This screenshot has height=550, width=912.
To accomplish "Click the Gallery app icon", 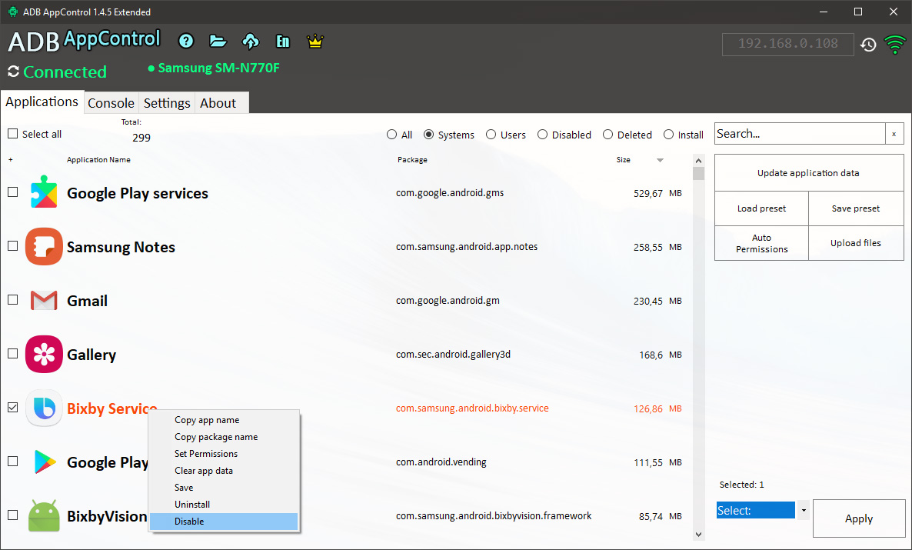I will coord(44,354).
